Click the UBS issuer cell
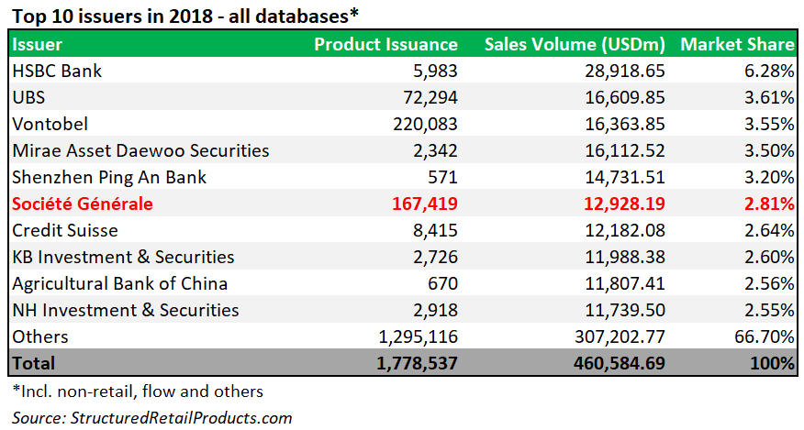The height and width of the screenshot is (430, 804). (28, 97)
